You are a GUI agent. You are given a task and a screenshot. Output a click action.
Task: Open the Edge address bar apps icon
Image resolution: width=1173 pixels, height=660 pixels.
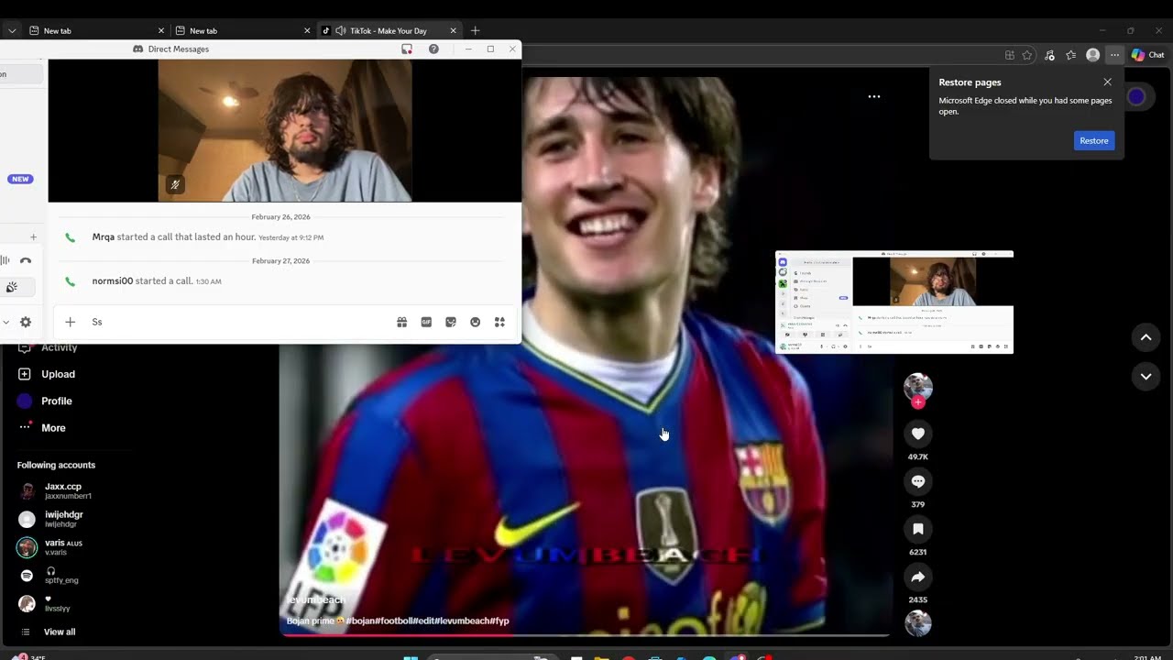pos(1009,55)
